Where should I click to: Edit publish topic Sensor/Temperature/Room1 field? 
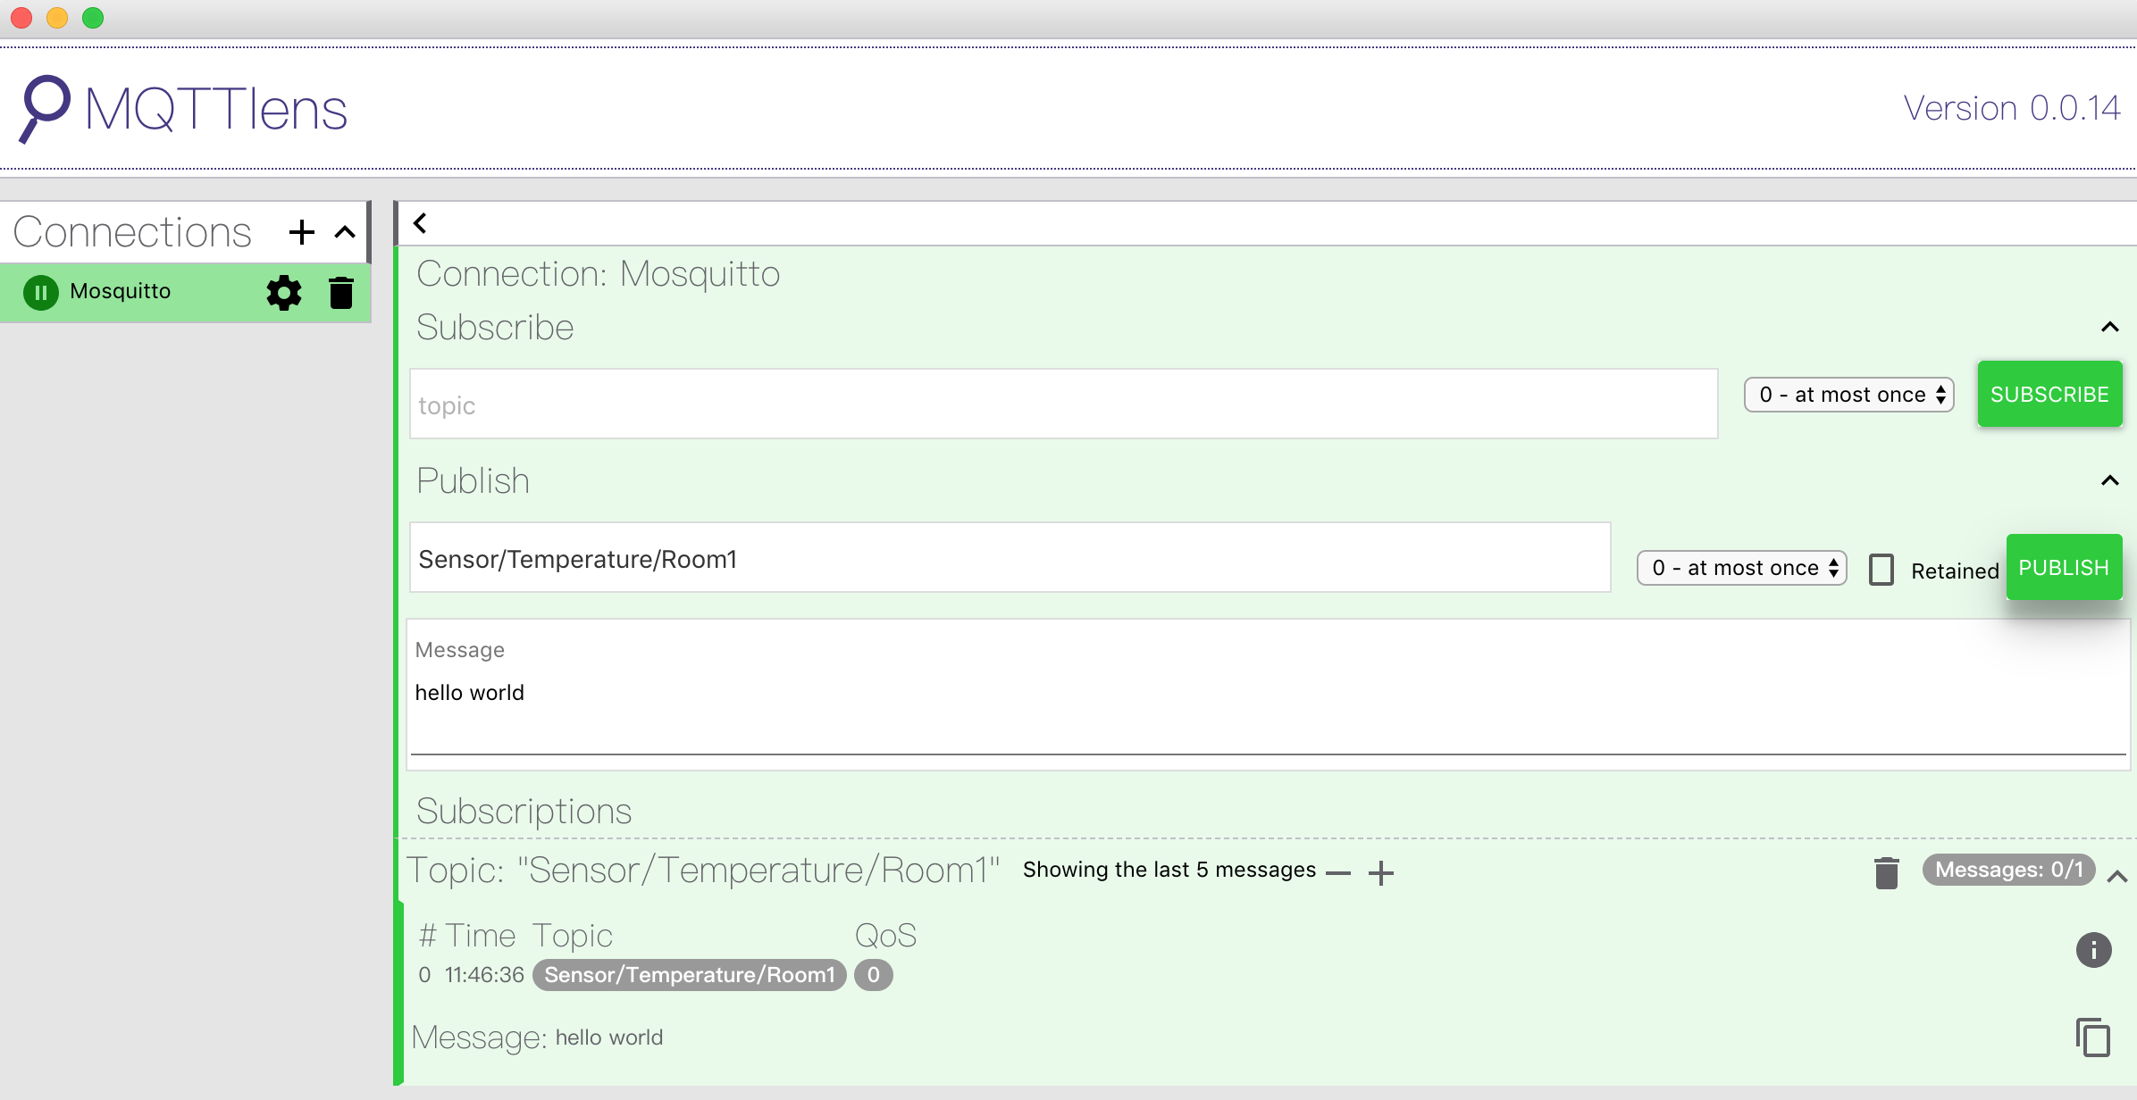click(1010, 557)
